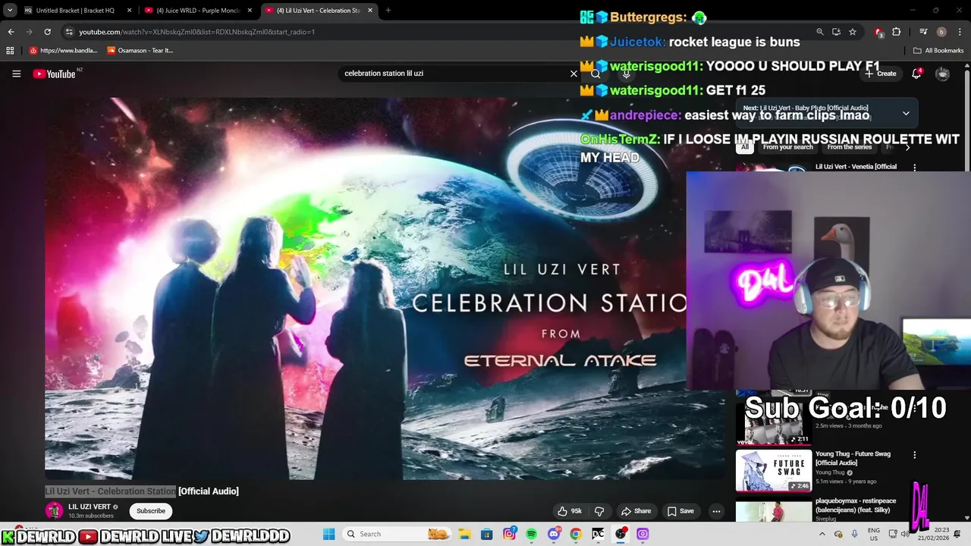Go to YouTube home via logo
This screenshot has width=971, height=546.
(x=55, y=74)
